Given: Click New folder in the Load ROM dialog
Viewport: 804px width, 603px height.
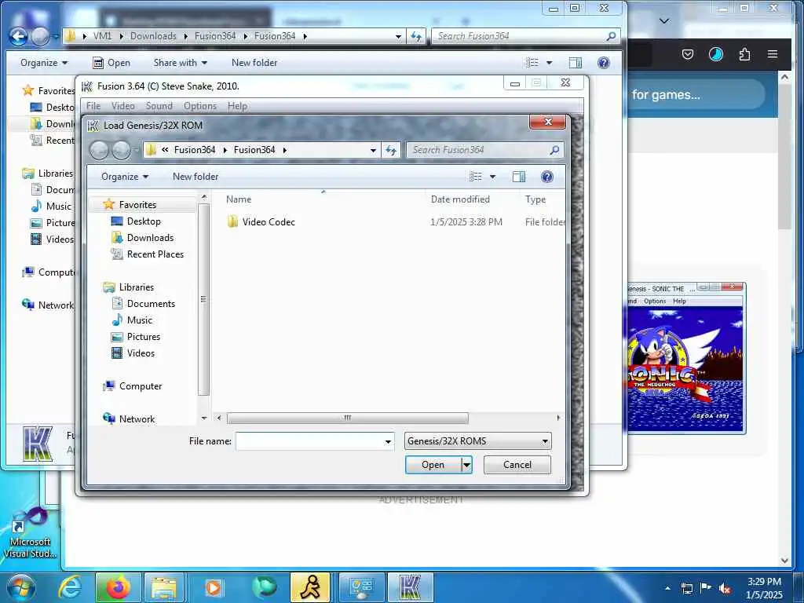Looking at the screenshot, I should point(196,177).
